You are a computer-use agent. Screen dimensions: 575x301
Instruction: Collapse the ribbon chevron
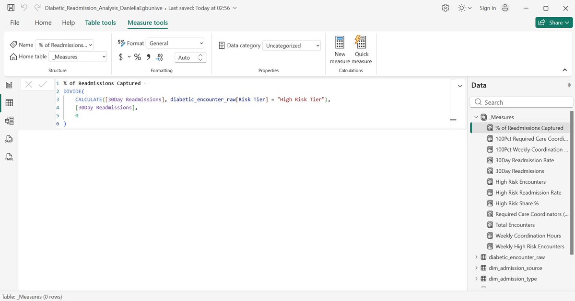point(565,70)
